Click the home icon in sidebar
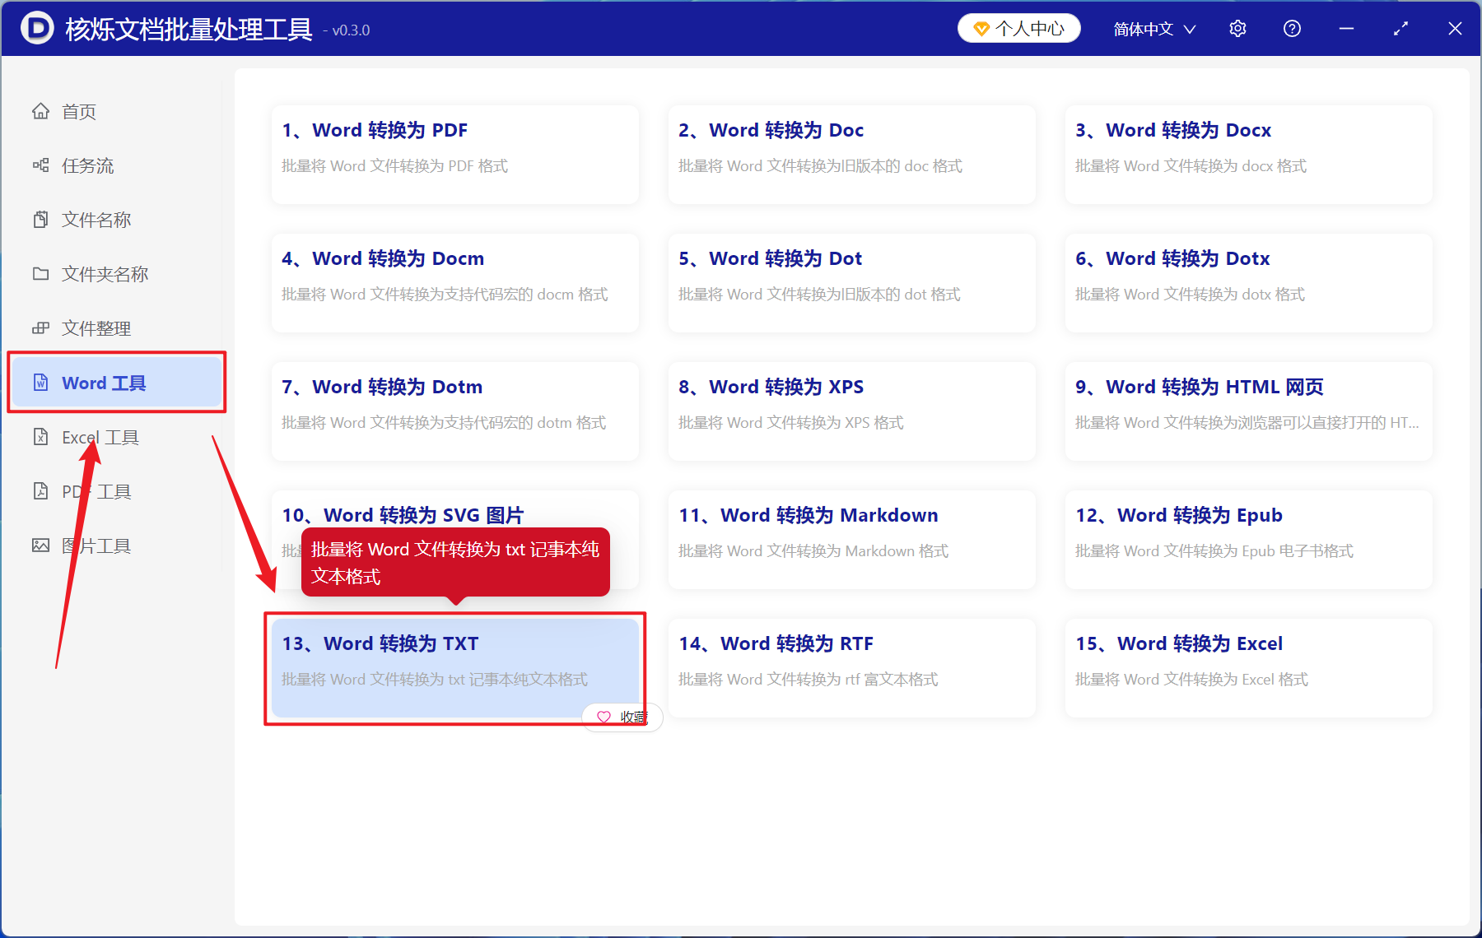Image resolution: width=1482 pixels, height=938 pixels. pos(40,111)
